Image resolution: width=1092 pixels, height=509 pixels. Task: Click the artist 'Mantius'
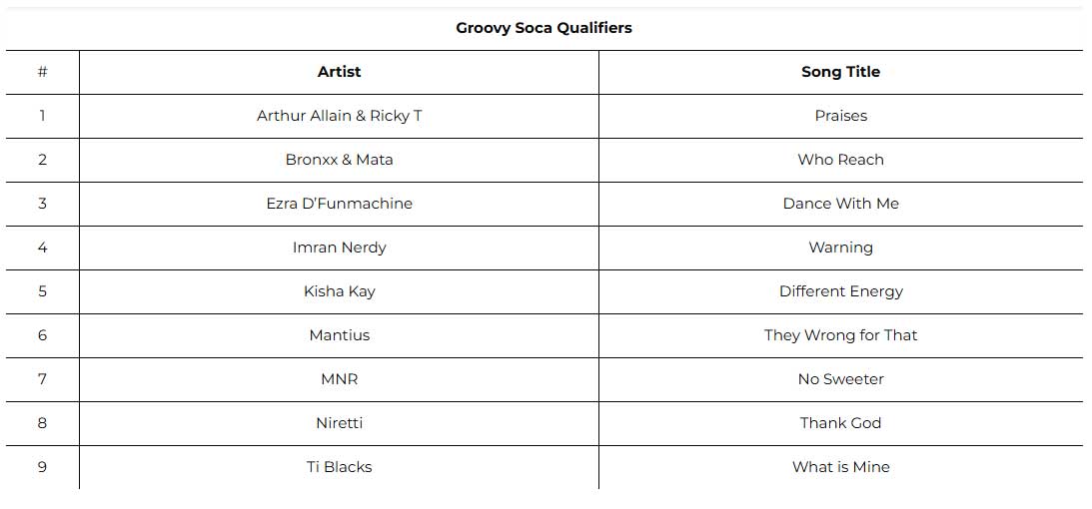point(339,335)
